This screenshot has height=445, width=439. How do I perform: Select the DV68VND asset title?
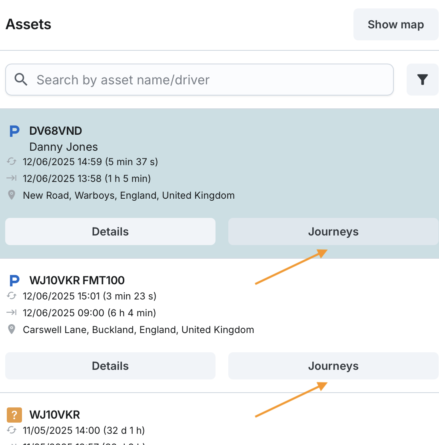click(56, 131)
